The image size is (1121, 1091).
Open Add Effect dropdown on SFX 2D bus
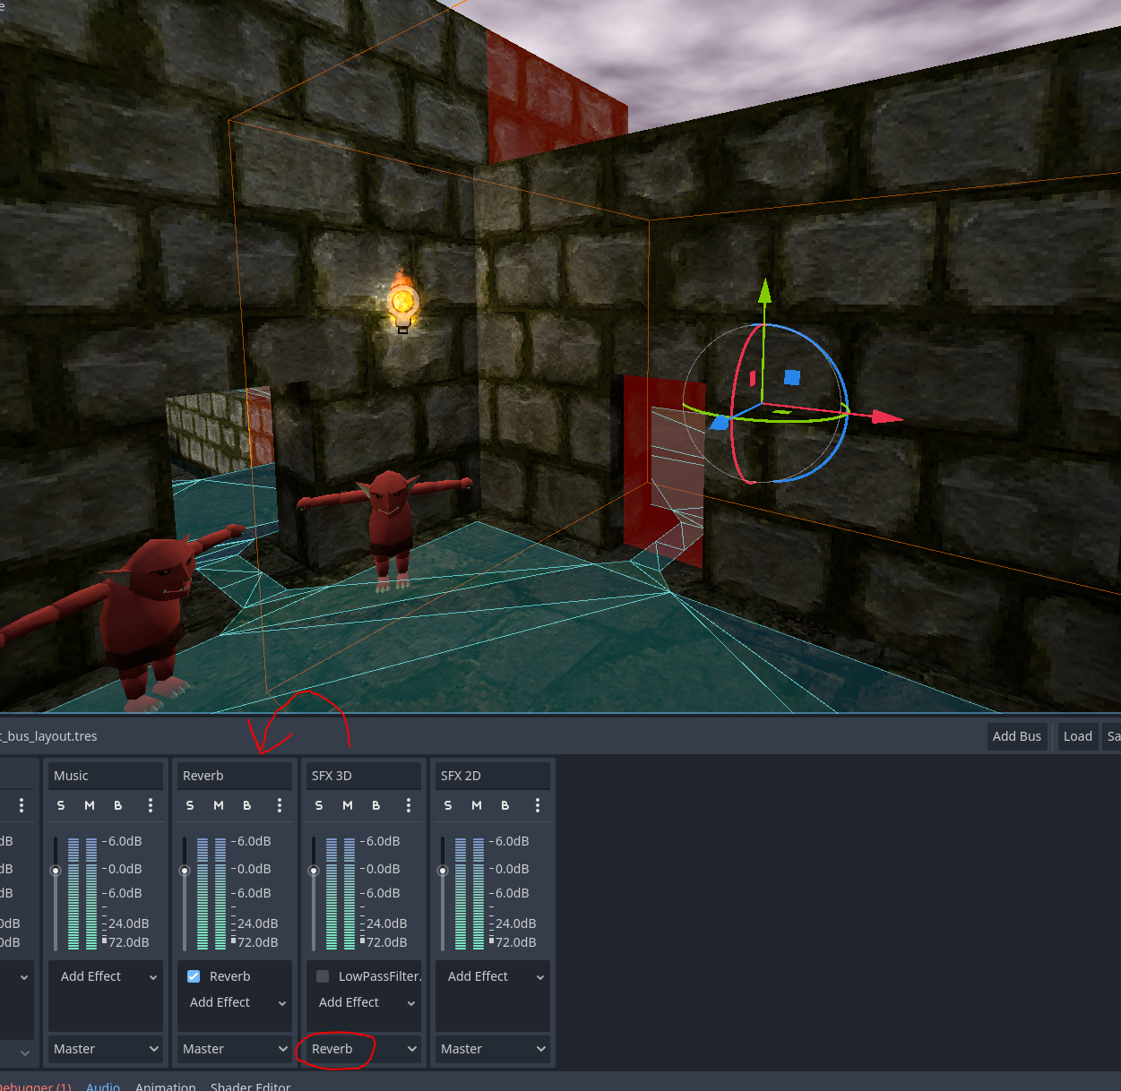pos(494,976)
